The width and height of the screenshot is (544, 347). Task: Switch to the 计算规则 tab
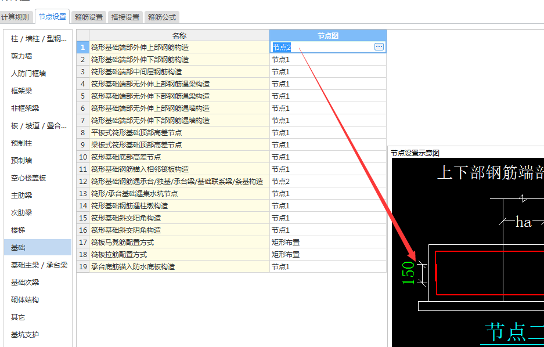[x=15, y=17]
